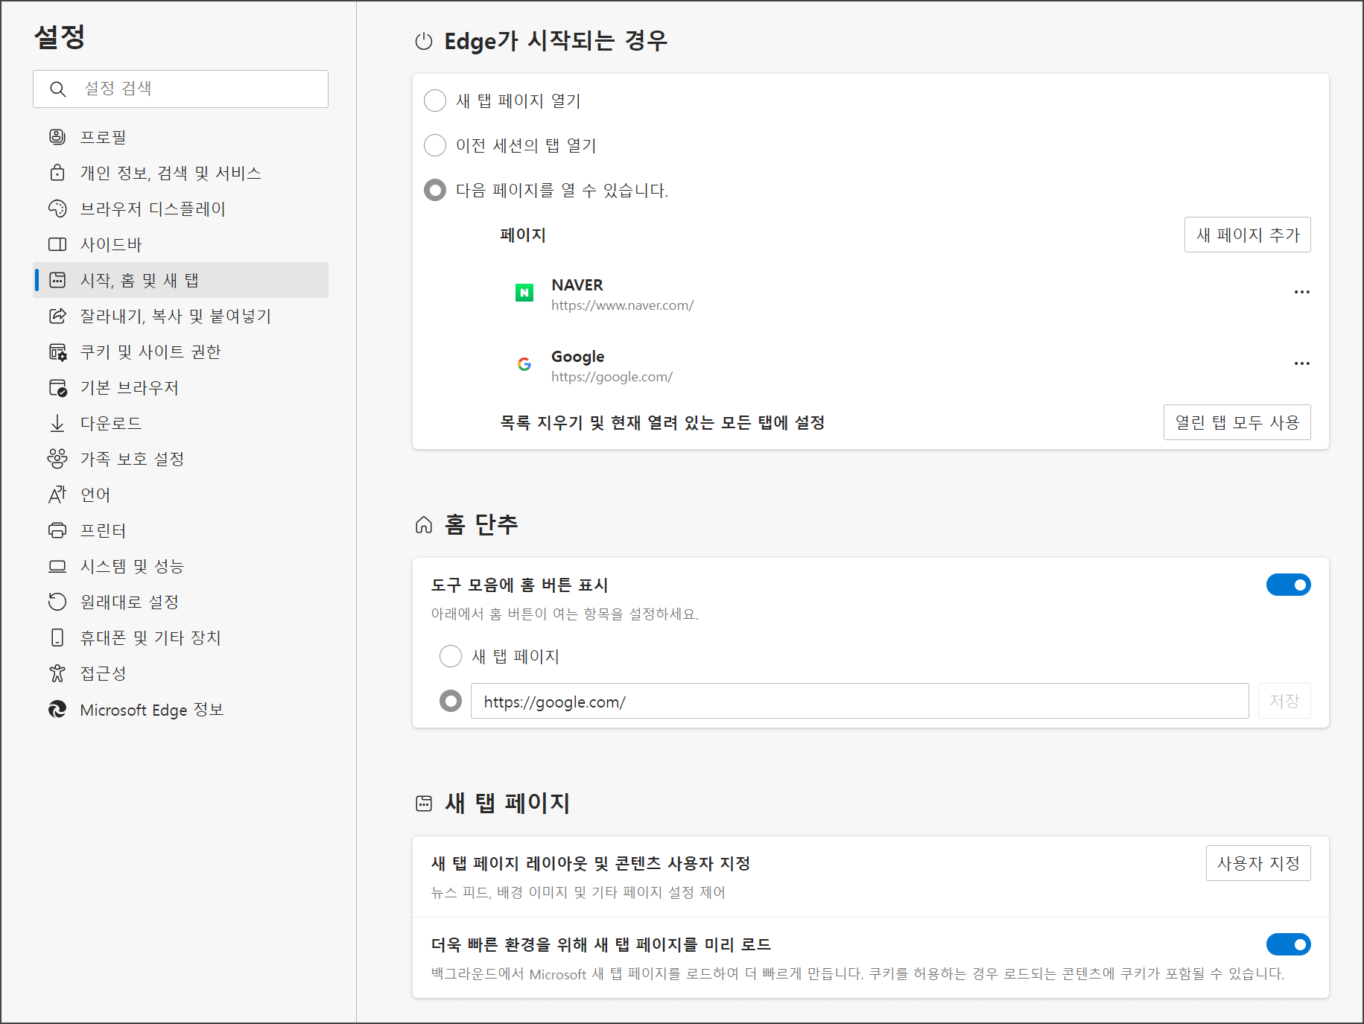Click the home icon beside 홈 단추
1364x1024 pixels.
(424, 525)
